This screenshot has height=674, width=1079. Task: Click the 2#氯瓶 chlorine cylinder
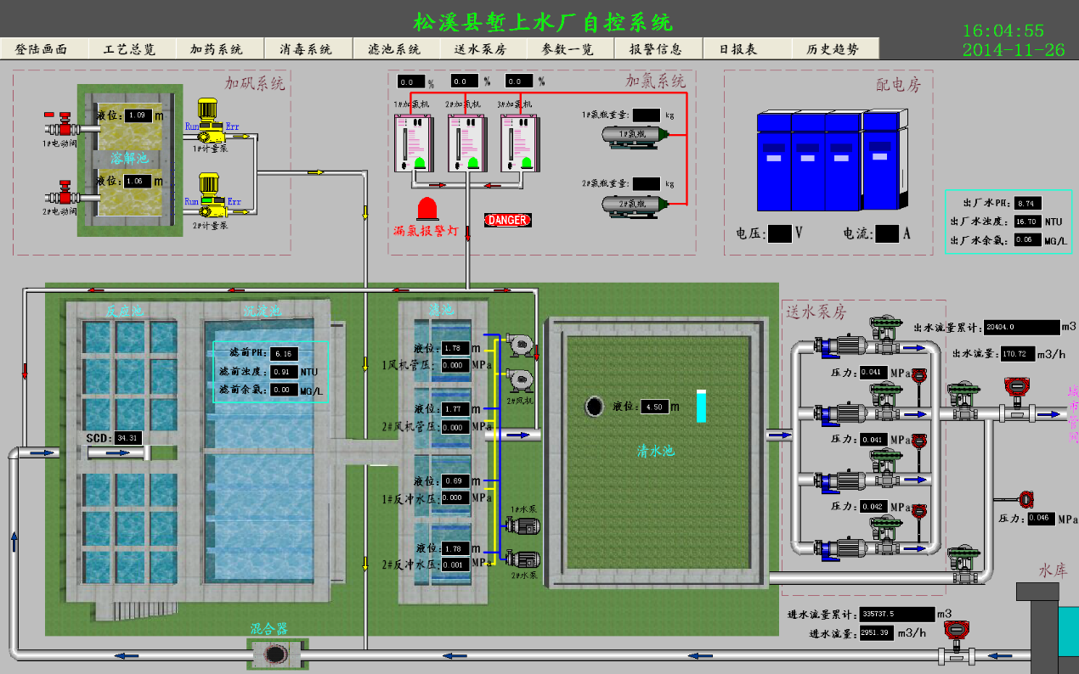[634, 204]
